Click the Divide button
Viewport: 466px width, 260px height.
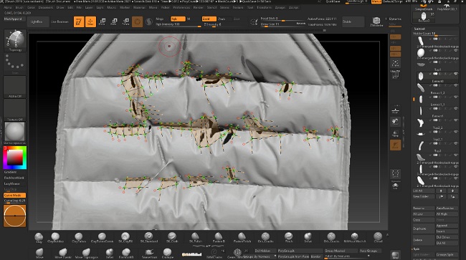point(353,21)
